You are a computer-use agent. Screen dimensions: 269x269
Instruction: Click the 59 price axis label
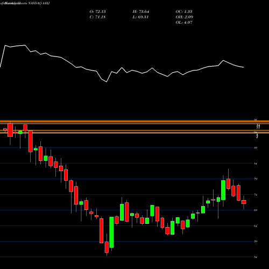pyautogui.click(x=256, y=242)
